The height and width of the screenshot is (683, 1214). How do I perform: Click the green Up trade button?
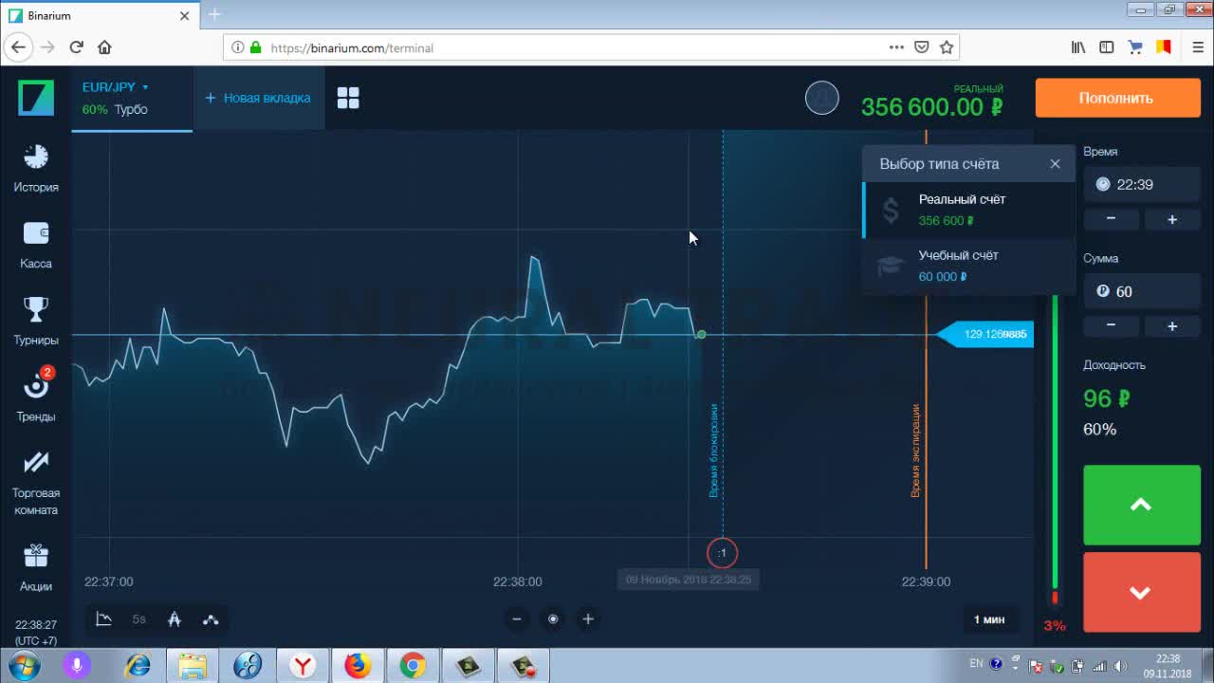[x=1142, y=506]
